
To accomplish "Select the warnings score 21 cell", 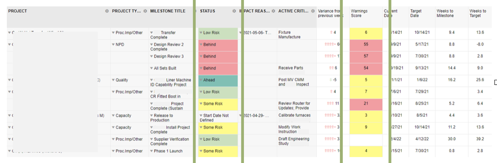I will tap(366, 105).
